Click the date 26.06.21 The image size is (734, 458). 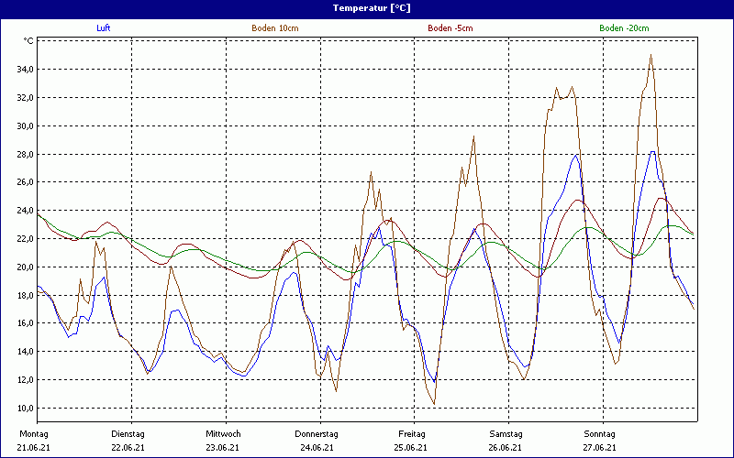coord(506,448)
